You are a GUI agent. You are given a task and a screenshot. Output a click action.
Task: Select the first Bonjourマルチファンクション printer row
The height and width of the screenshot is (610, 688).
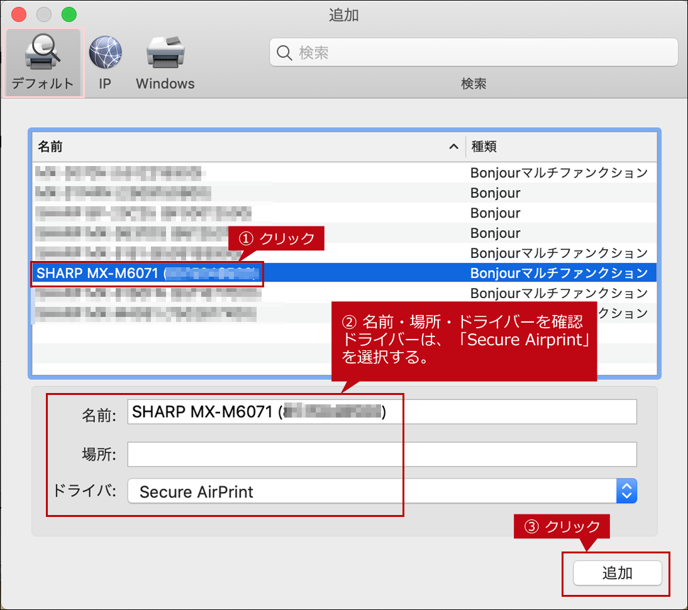[345, 173]
